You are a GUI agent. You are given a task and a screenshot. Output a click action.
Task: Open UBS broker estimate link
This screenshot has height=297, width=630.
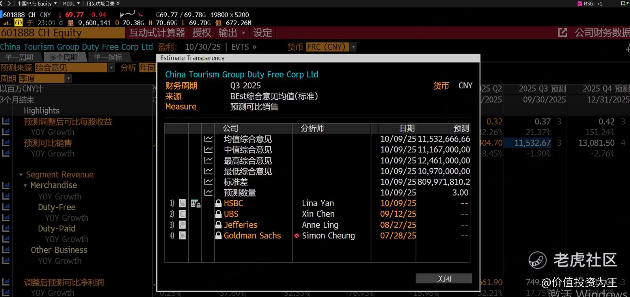click(231, 214)
